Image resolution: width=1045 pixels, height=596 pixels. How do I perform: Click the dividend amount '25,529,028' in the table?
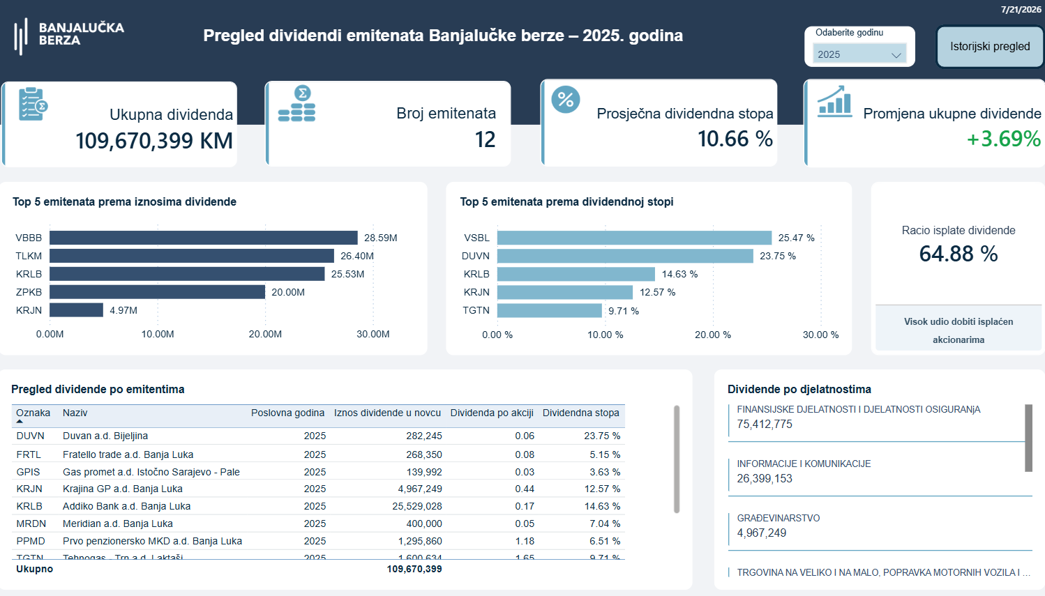pyautogui.click(x=417, y=506)
